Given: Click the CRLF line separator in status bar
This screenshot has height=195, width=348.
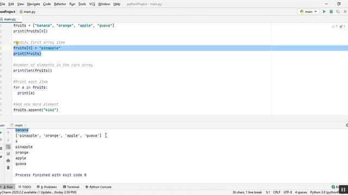Looking at the screenshot, I should click(x=277, y=192).
